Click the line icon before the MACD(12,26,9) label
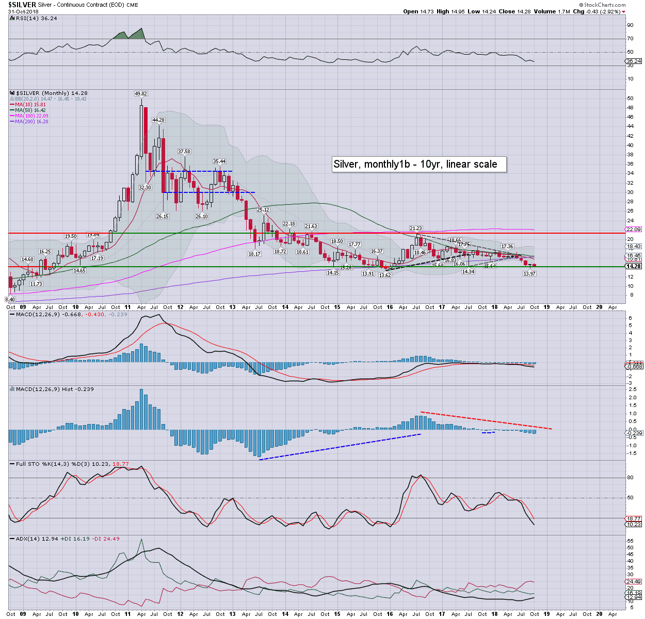The width and height of the screenshot is (645, 619). point(12,315)
